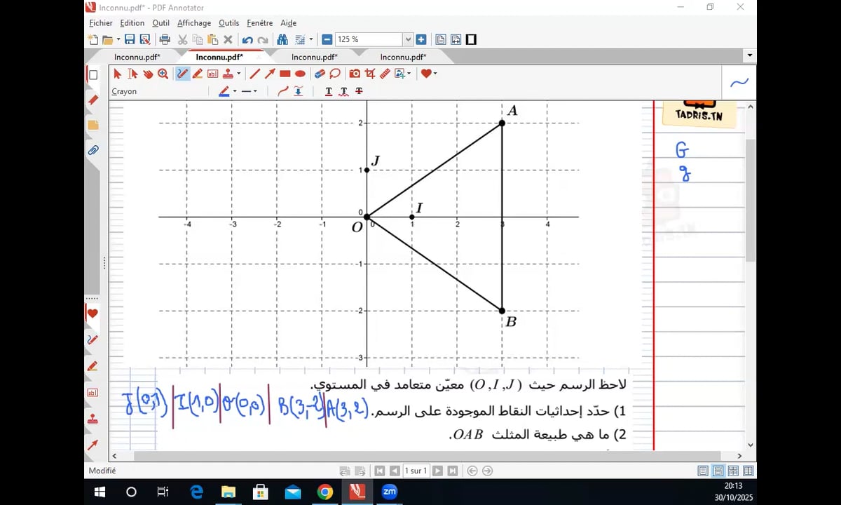Viewport: 841px width, 505px height.
Task: Select the Stamp tool
Action: [x=228, y=74]
